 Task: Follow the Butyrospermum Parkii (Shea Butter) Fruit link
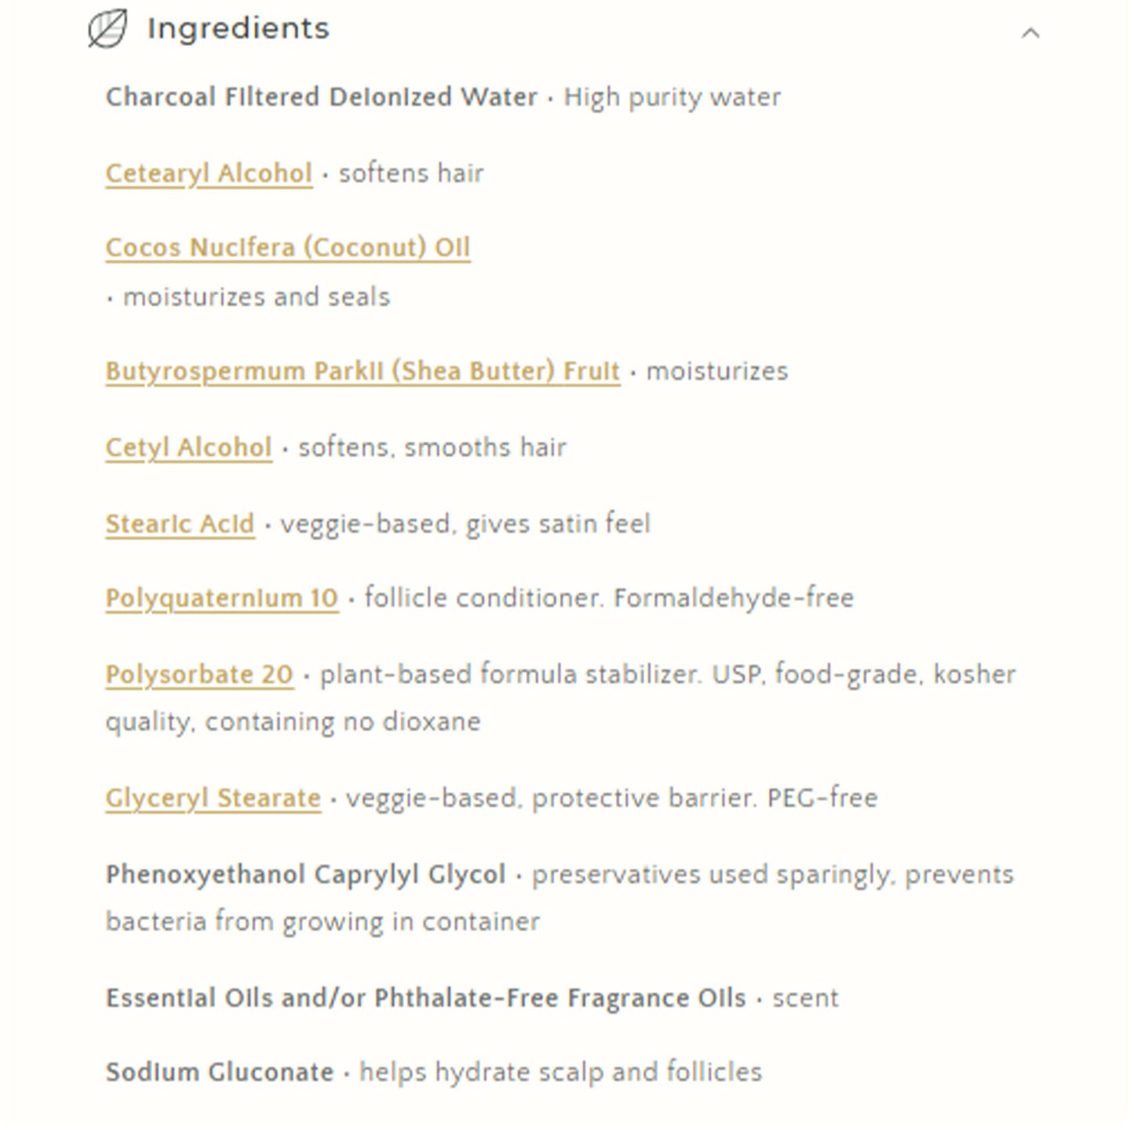click(x=363, y=371)
